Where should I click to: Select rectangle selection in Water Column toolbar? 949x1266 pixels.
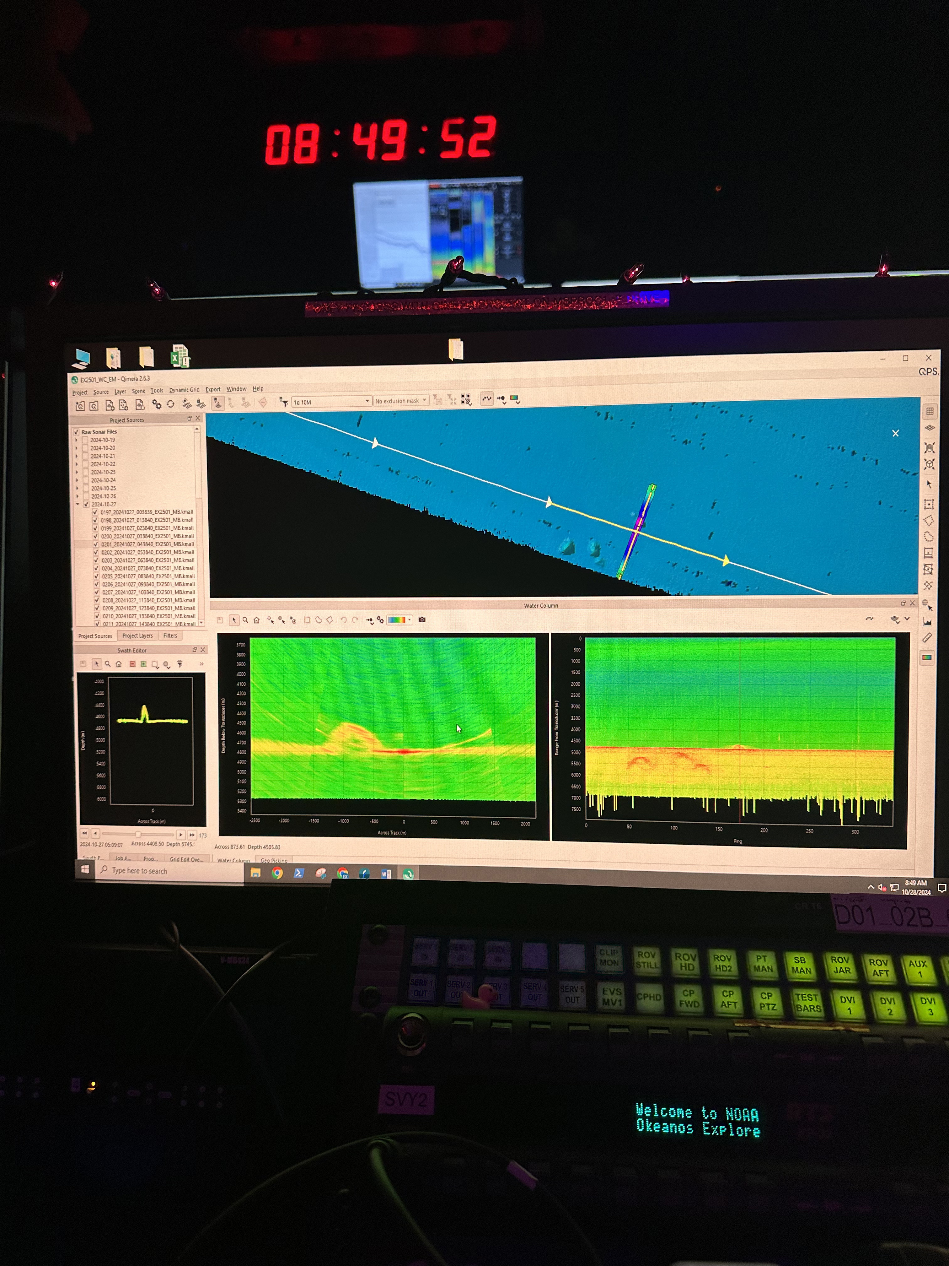(x=307, y=620)
